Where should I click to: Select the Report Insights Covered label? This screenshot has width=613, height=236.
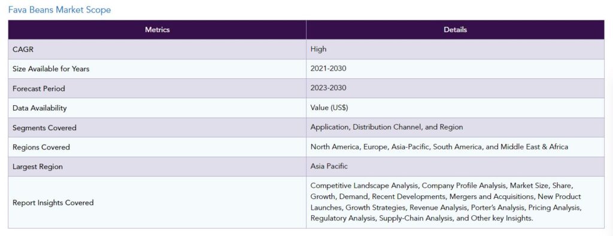[53, 203]
